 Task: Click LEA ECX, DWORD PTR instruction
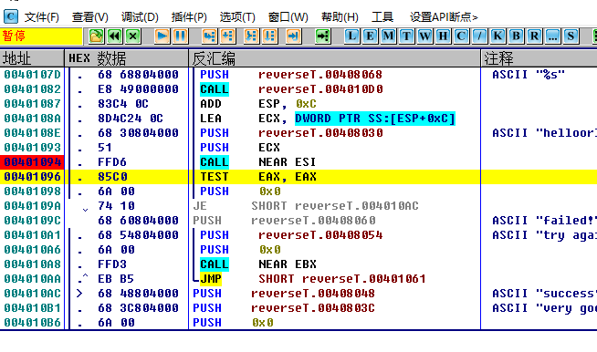pyautogui.click(x=328, y=119)
